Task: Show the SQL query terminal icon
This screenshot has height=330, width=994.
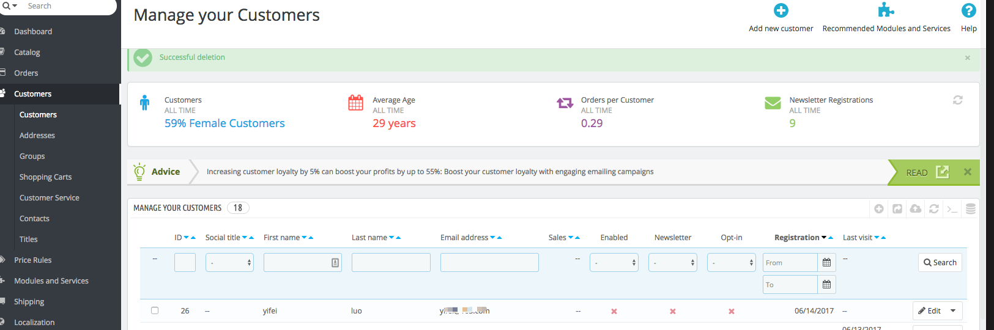Action: [x=952, y=209]
